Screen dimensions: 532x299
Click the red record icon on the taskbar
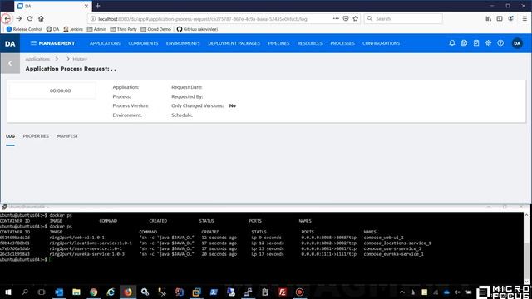tap(299, 292)
